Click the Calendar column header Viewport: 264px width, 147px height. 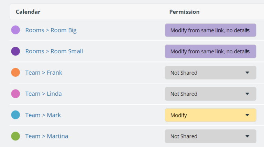tap(28, 12)
